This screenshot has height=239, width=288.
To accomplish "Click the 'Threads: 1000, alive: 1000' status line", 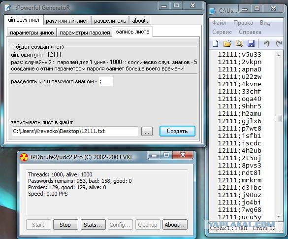I will (60, 174).
